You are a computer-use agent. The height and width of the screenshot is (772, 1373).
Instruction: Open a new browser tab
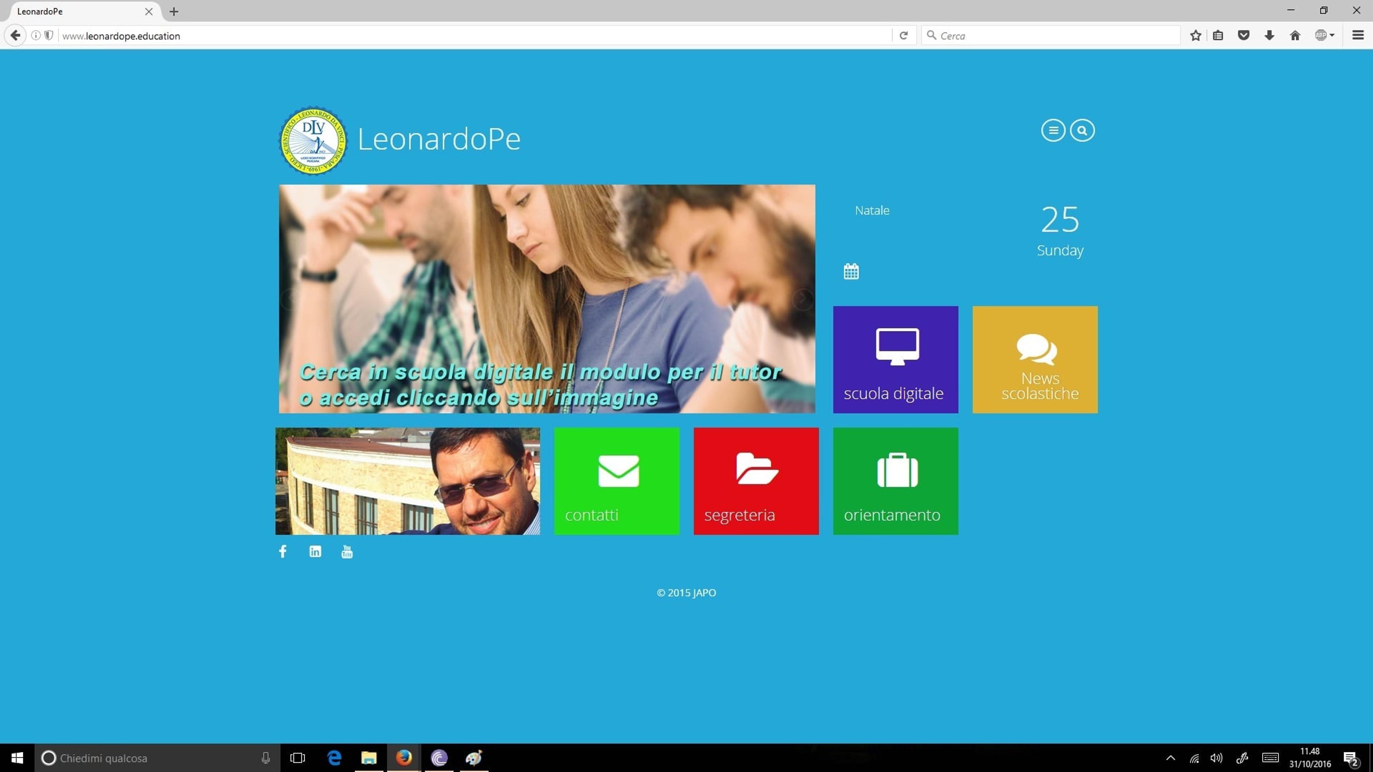point(174,11)
